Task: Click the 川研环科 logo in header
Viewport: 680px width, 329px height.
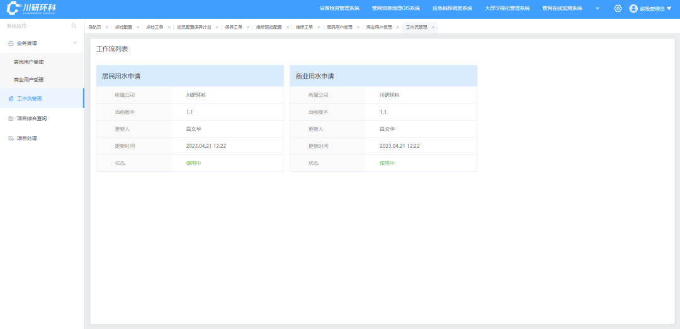Action: (31, 8)
